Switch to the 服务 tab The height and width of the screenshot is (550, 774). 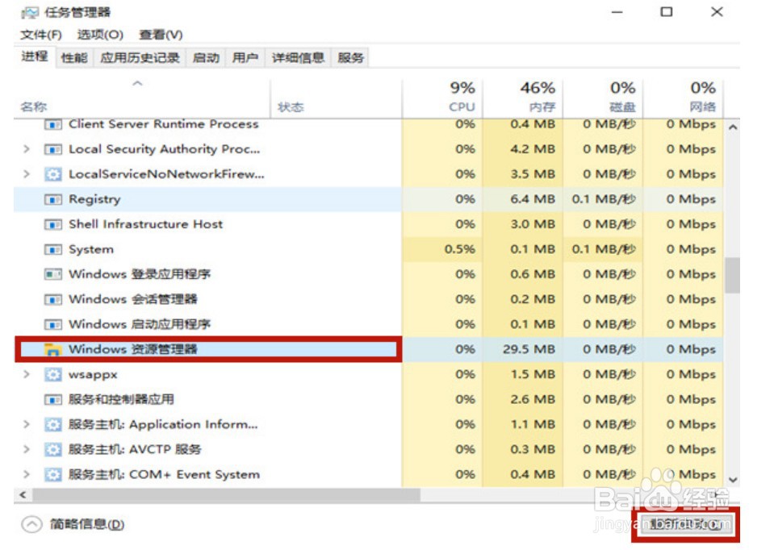[350, 57]
